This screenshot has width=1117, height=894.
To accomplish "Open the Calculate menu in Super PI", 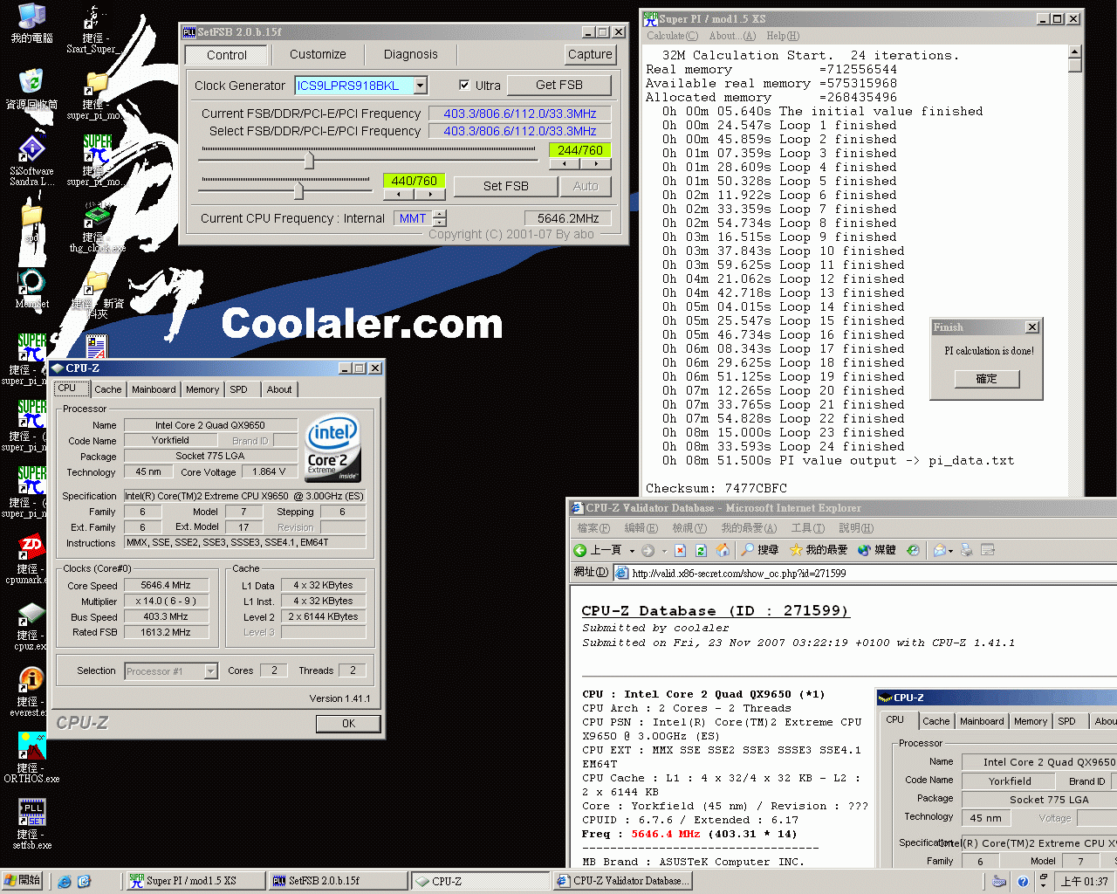I will [672, 36].
